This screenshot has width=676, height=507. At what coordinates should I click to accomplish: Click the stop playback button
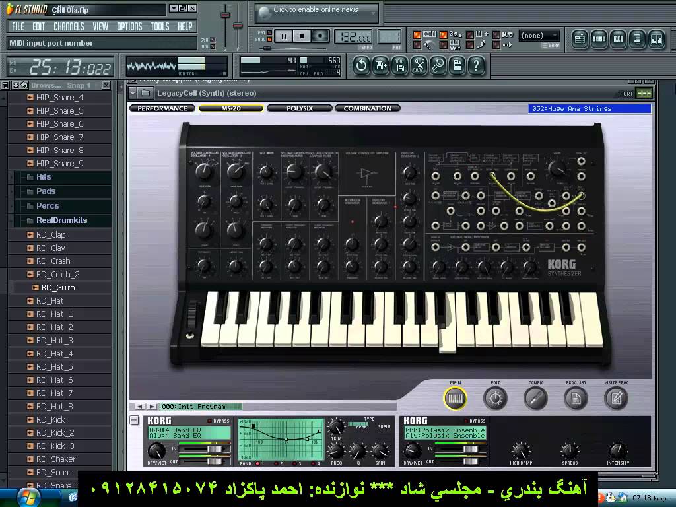[302, 36]
